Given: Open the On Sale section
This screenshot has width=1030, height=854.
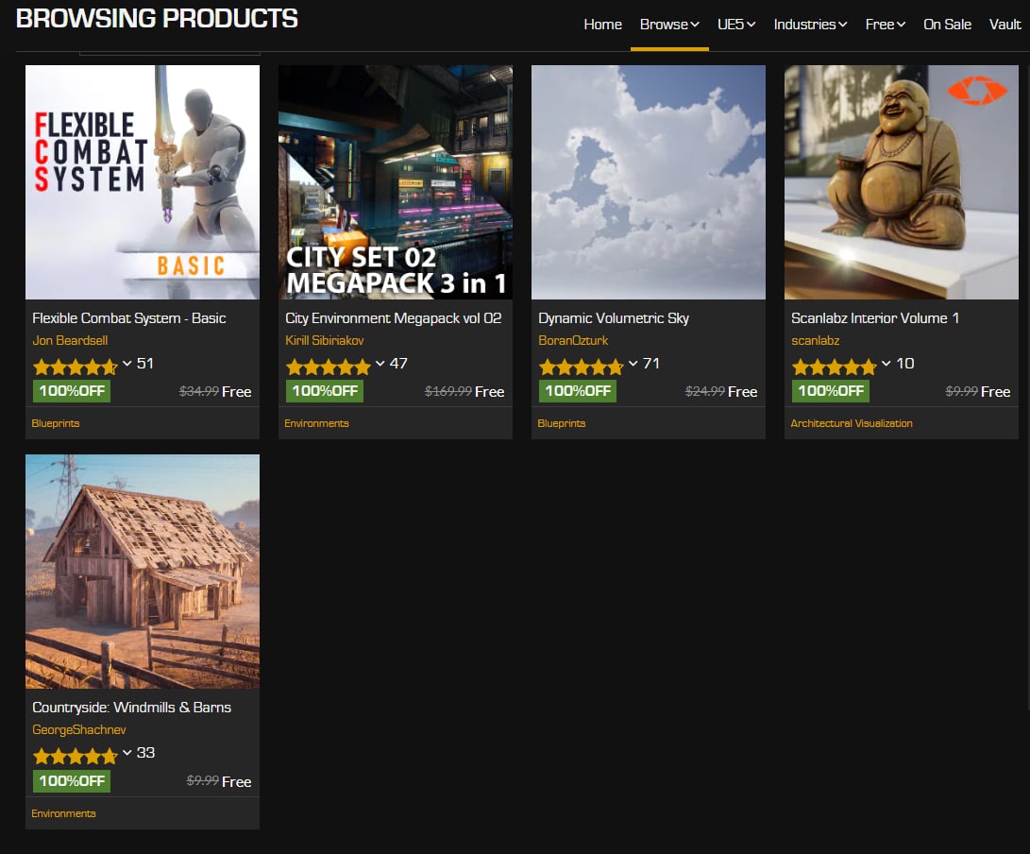Looking at the screenshot, I should click(947, 25).
